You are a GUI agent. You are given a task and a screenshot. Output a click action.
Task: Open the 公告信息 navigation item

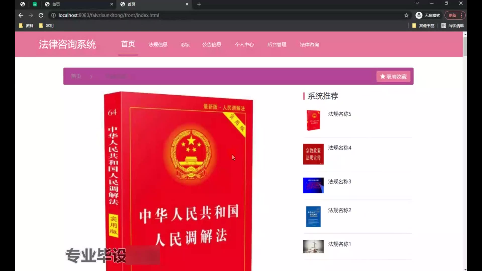pos(212,44)
